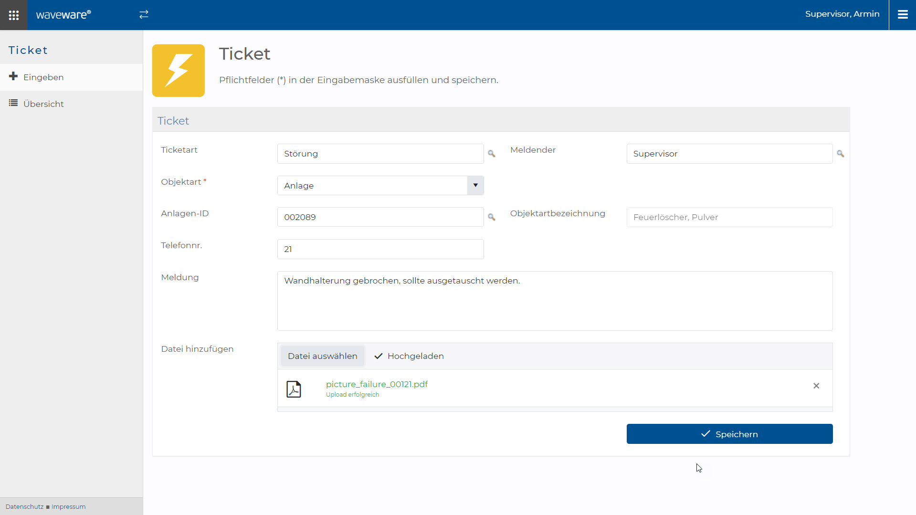Open lookup icon next to Anlagen-ID

coord(491,217)
